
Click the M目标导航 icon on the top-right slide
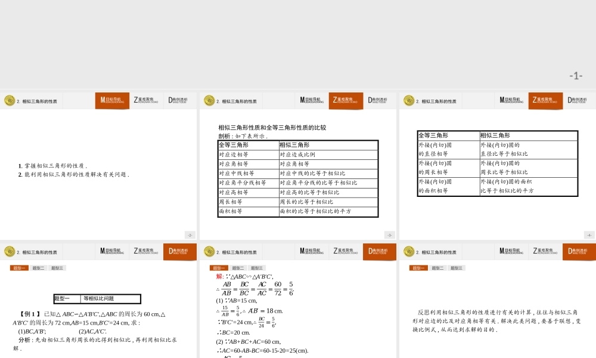[510, 100]
